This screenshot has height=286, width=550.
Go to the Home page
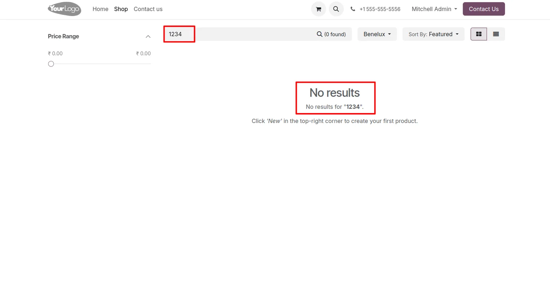click(100, 9)
